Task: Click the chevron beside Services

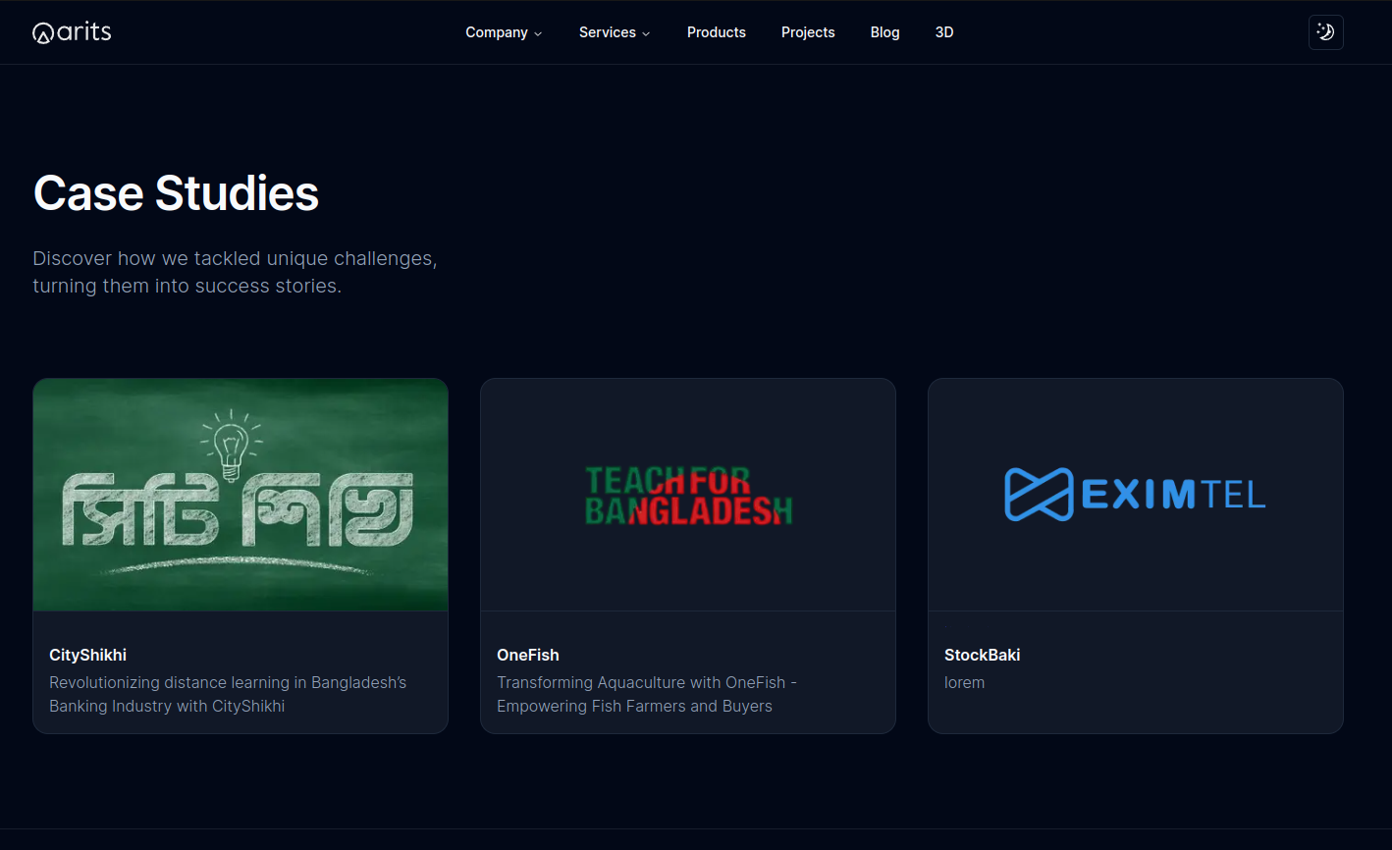Action: (646, 33)
